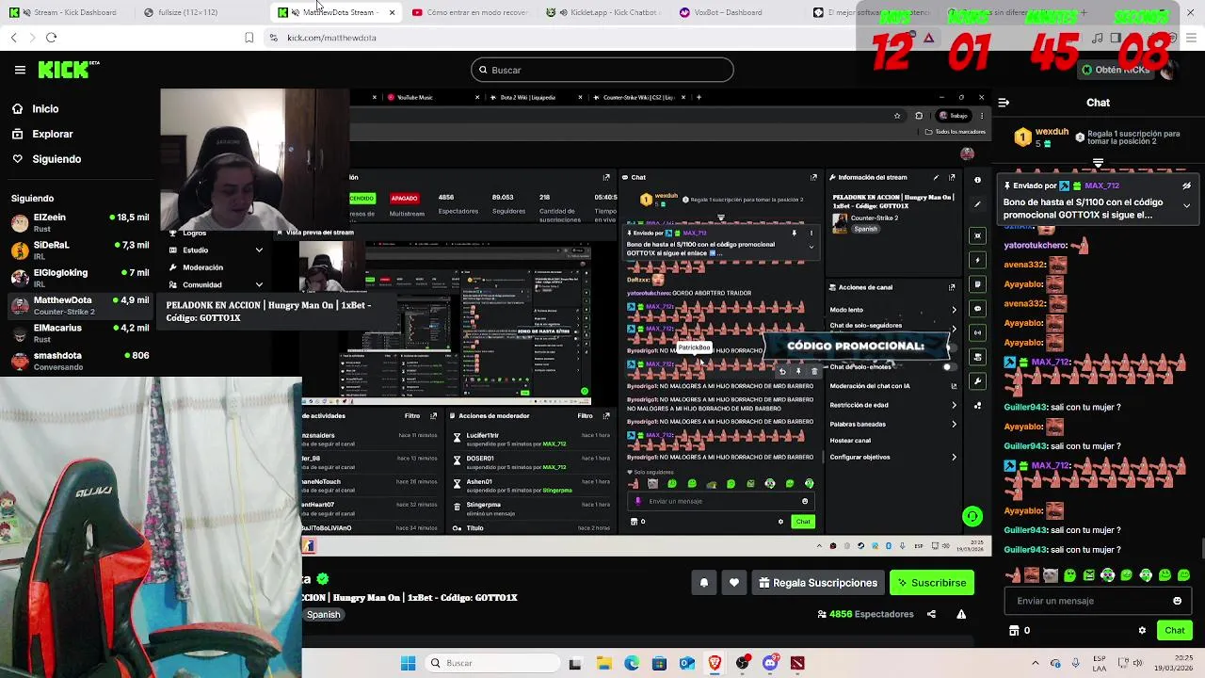
Task: Open File Explorer from taskbar
Action: coord(603,663)
